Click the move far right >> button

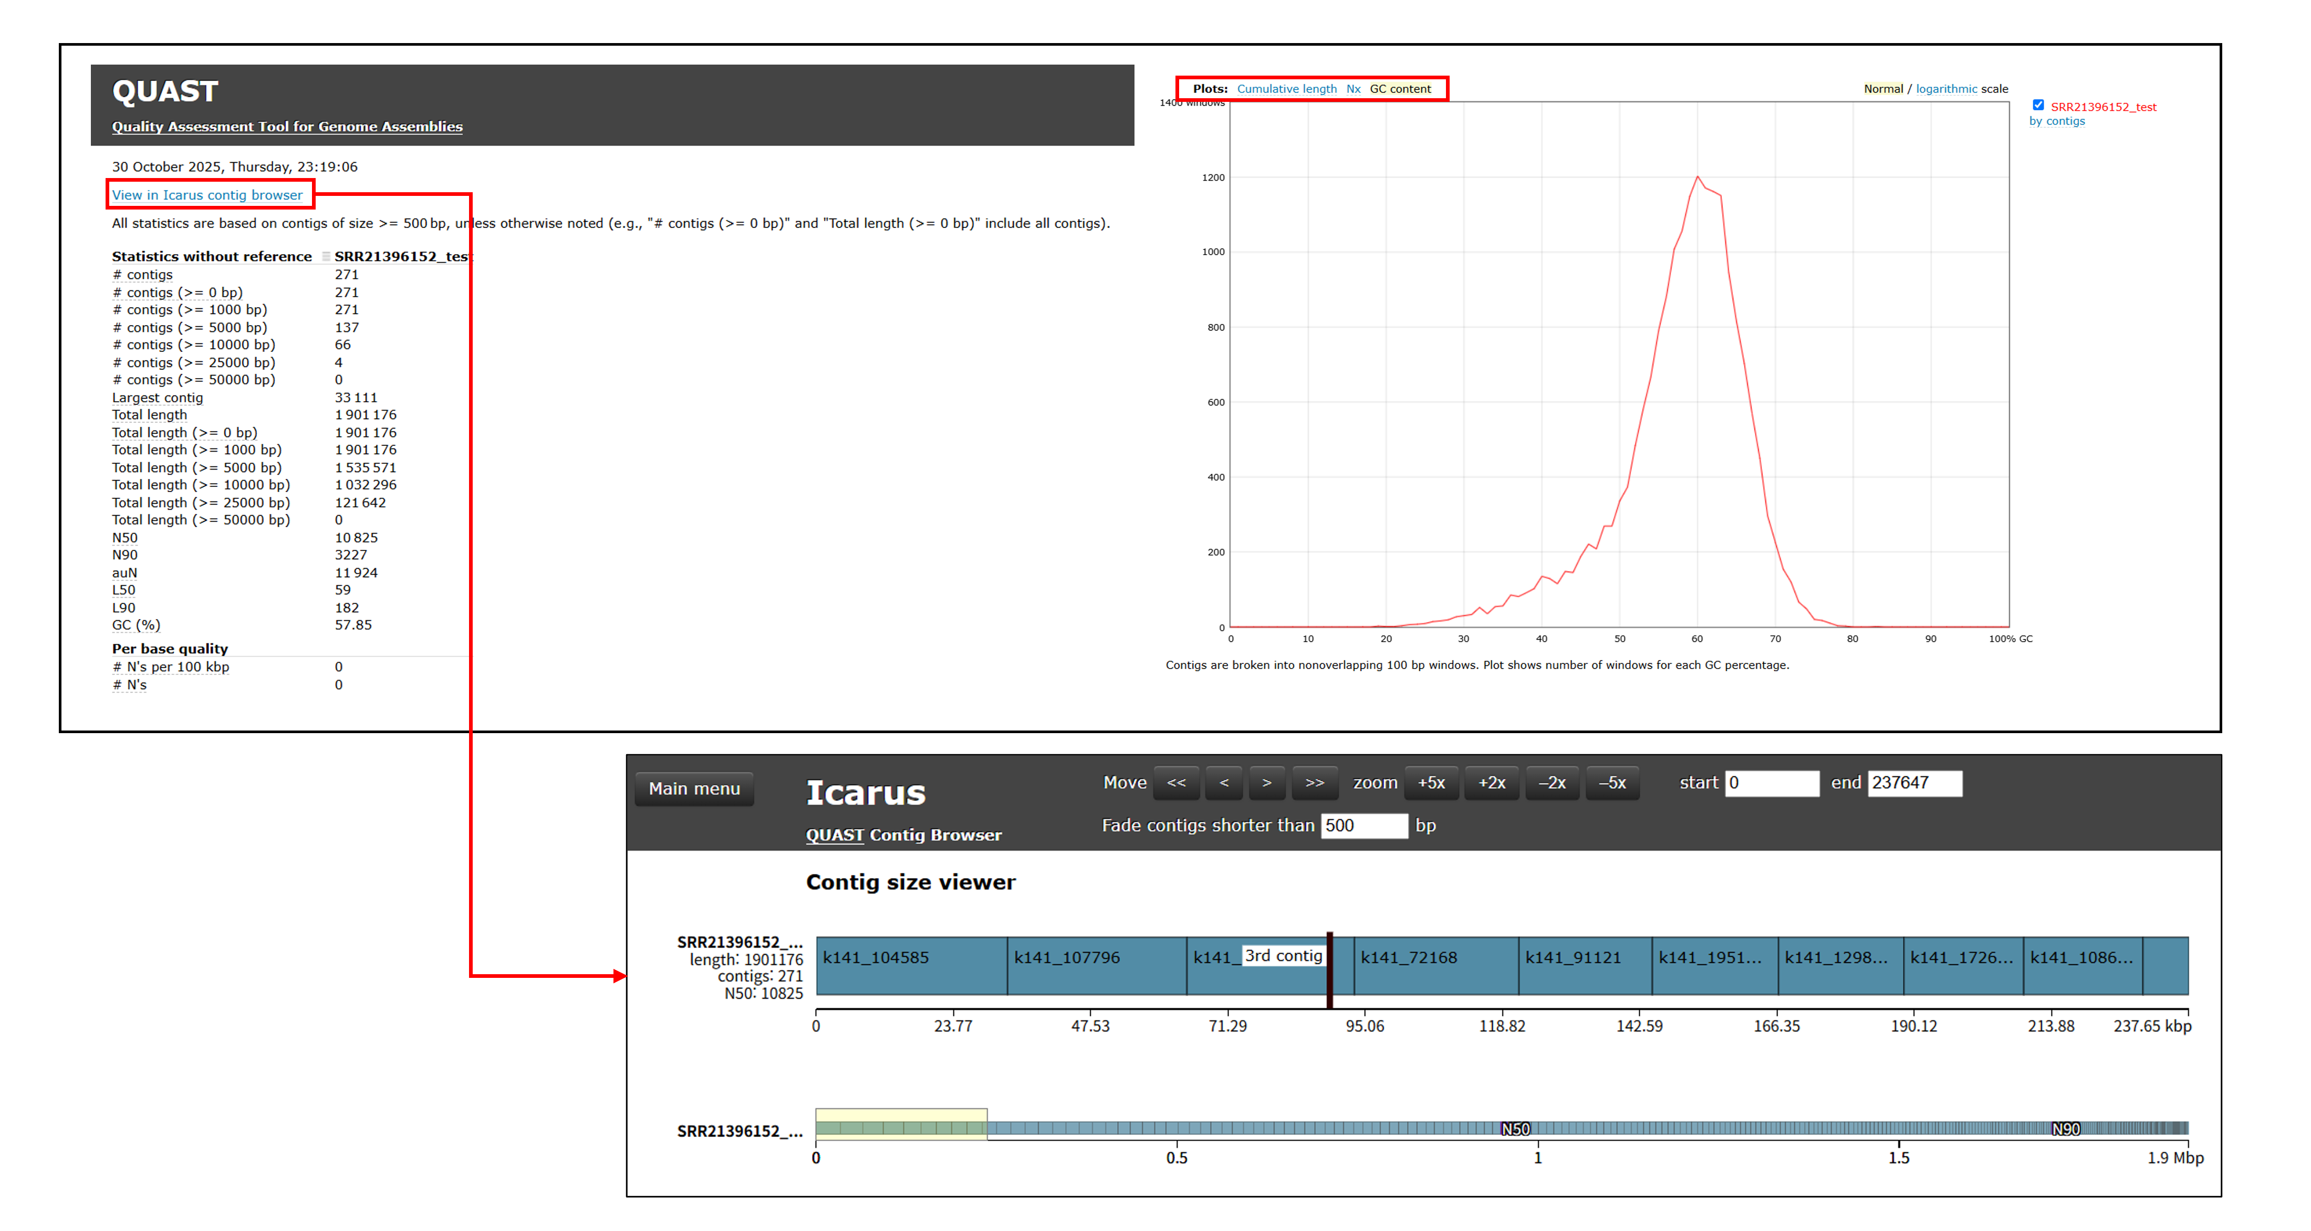(x=1314, y=783)
